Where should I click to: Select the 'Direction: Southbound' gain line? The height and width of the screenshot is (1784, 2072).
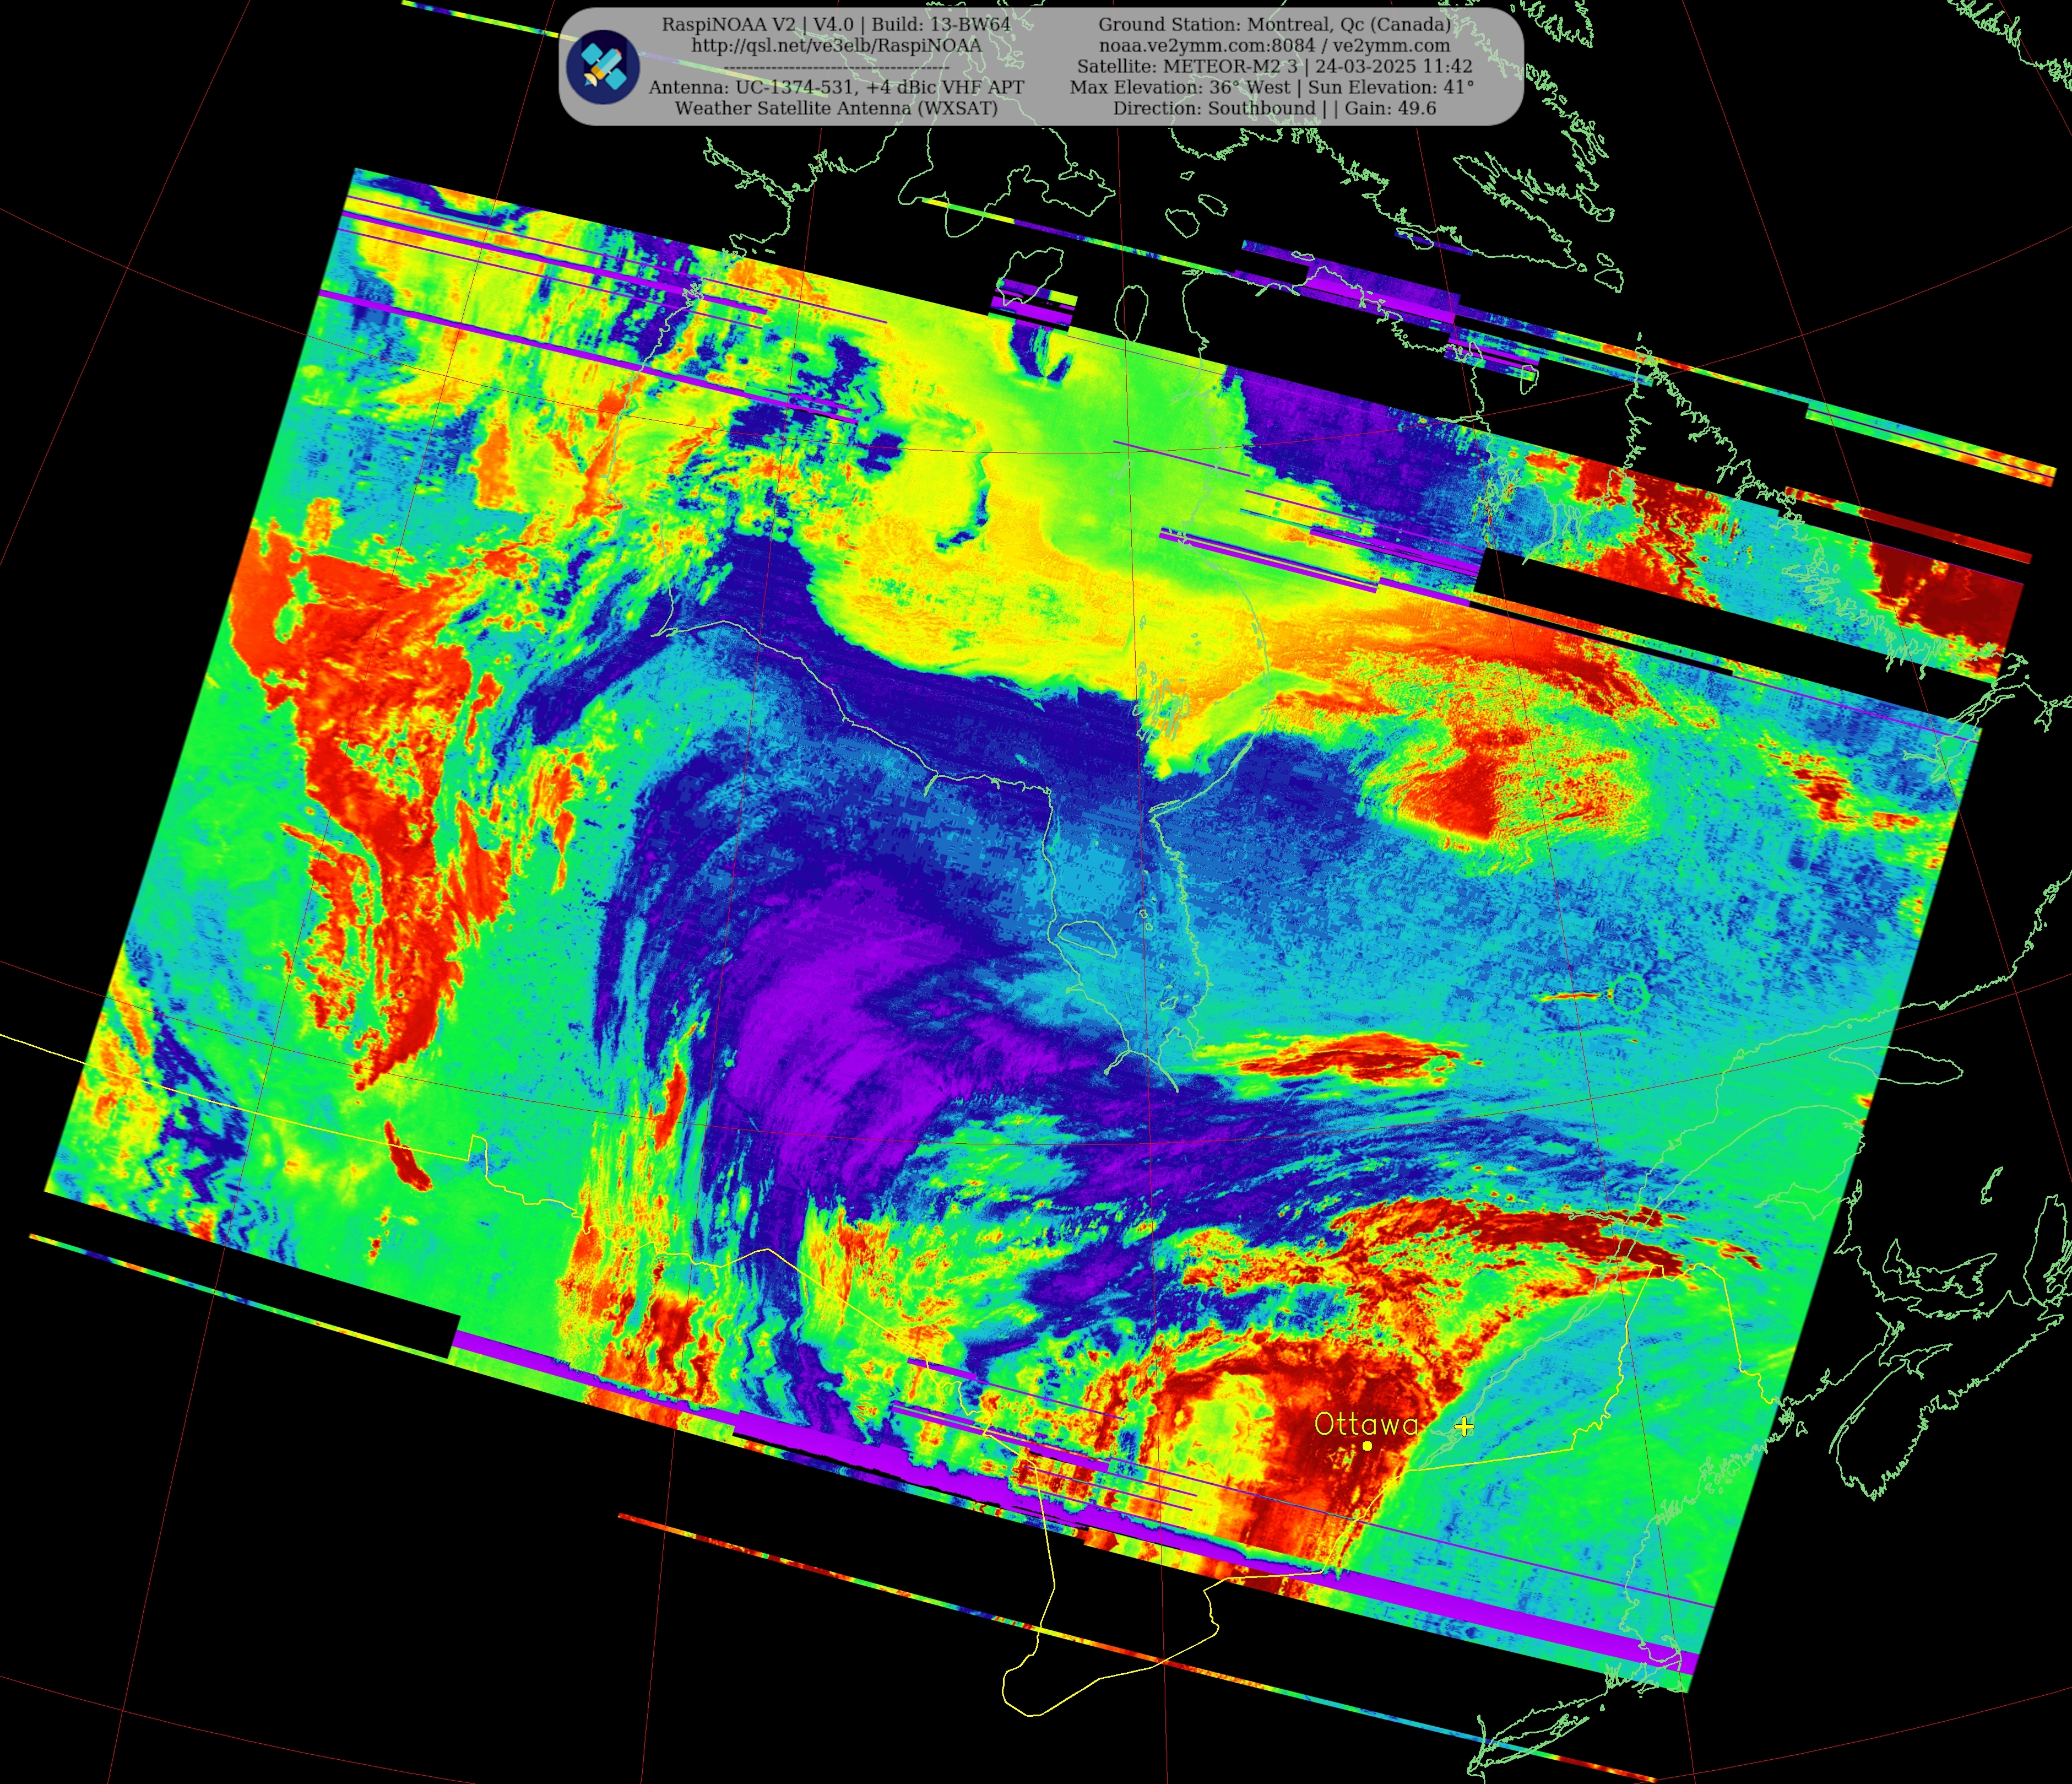click(1274, 108)
